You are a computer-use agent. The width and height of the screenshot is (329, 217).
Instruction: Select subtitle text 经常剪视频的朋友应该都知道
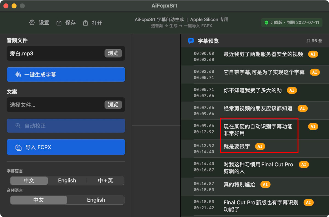[258, 108]
